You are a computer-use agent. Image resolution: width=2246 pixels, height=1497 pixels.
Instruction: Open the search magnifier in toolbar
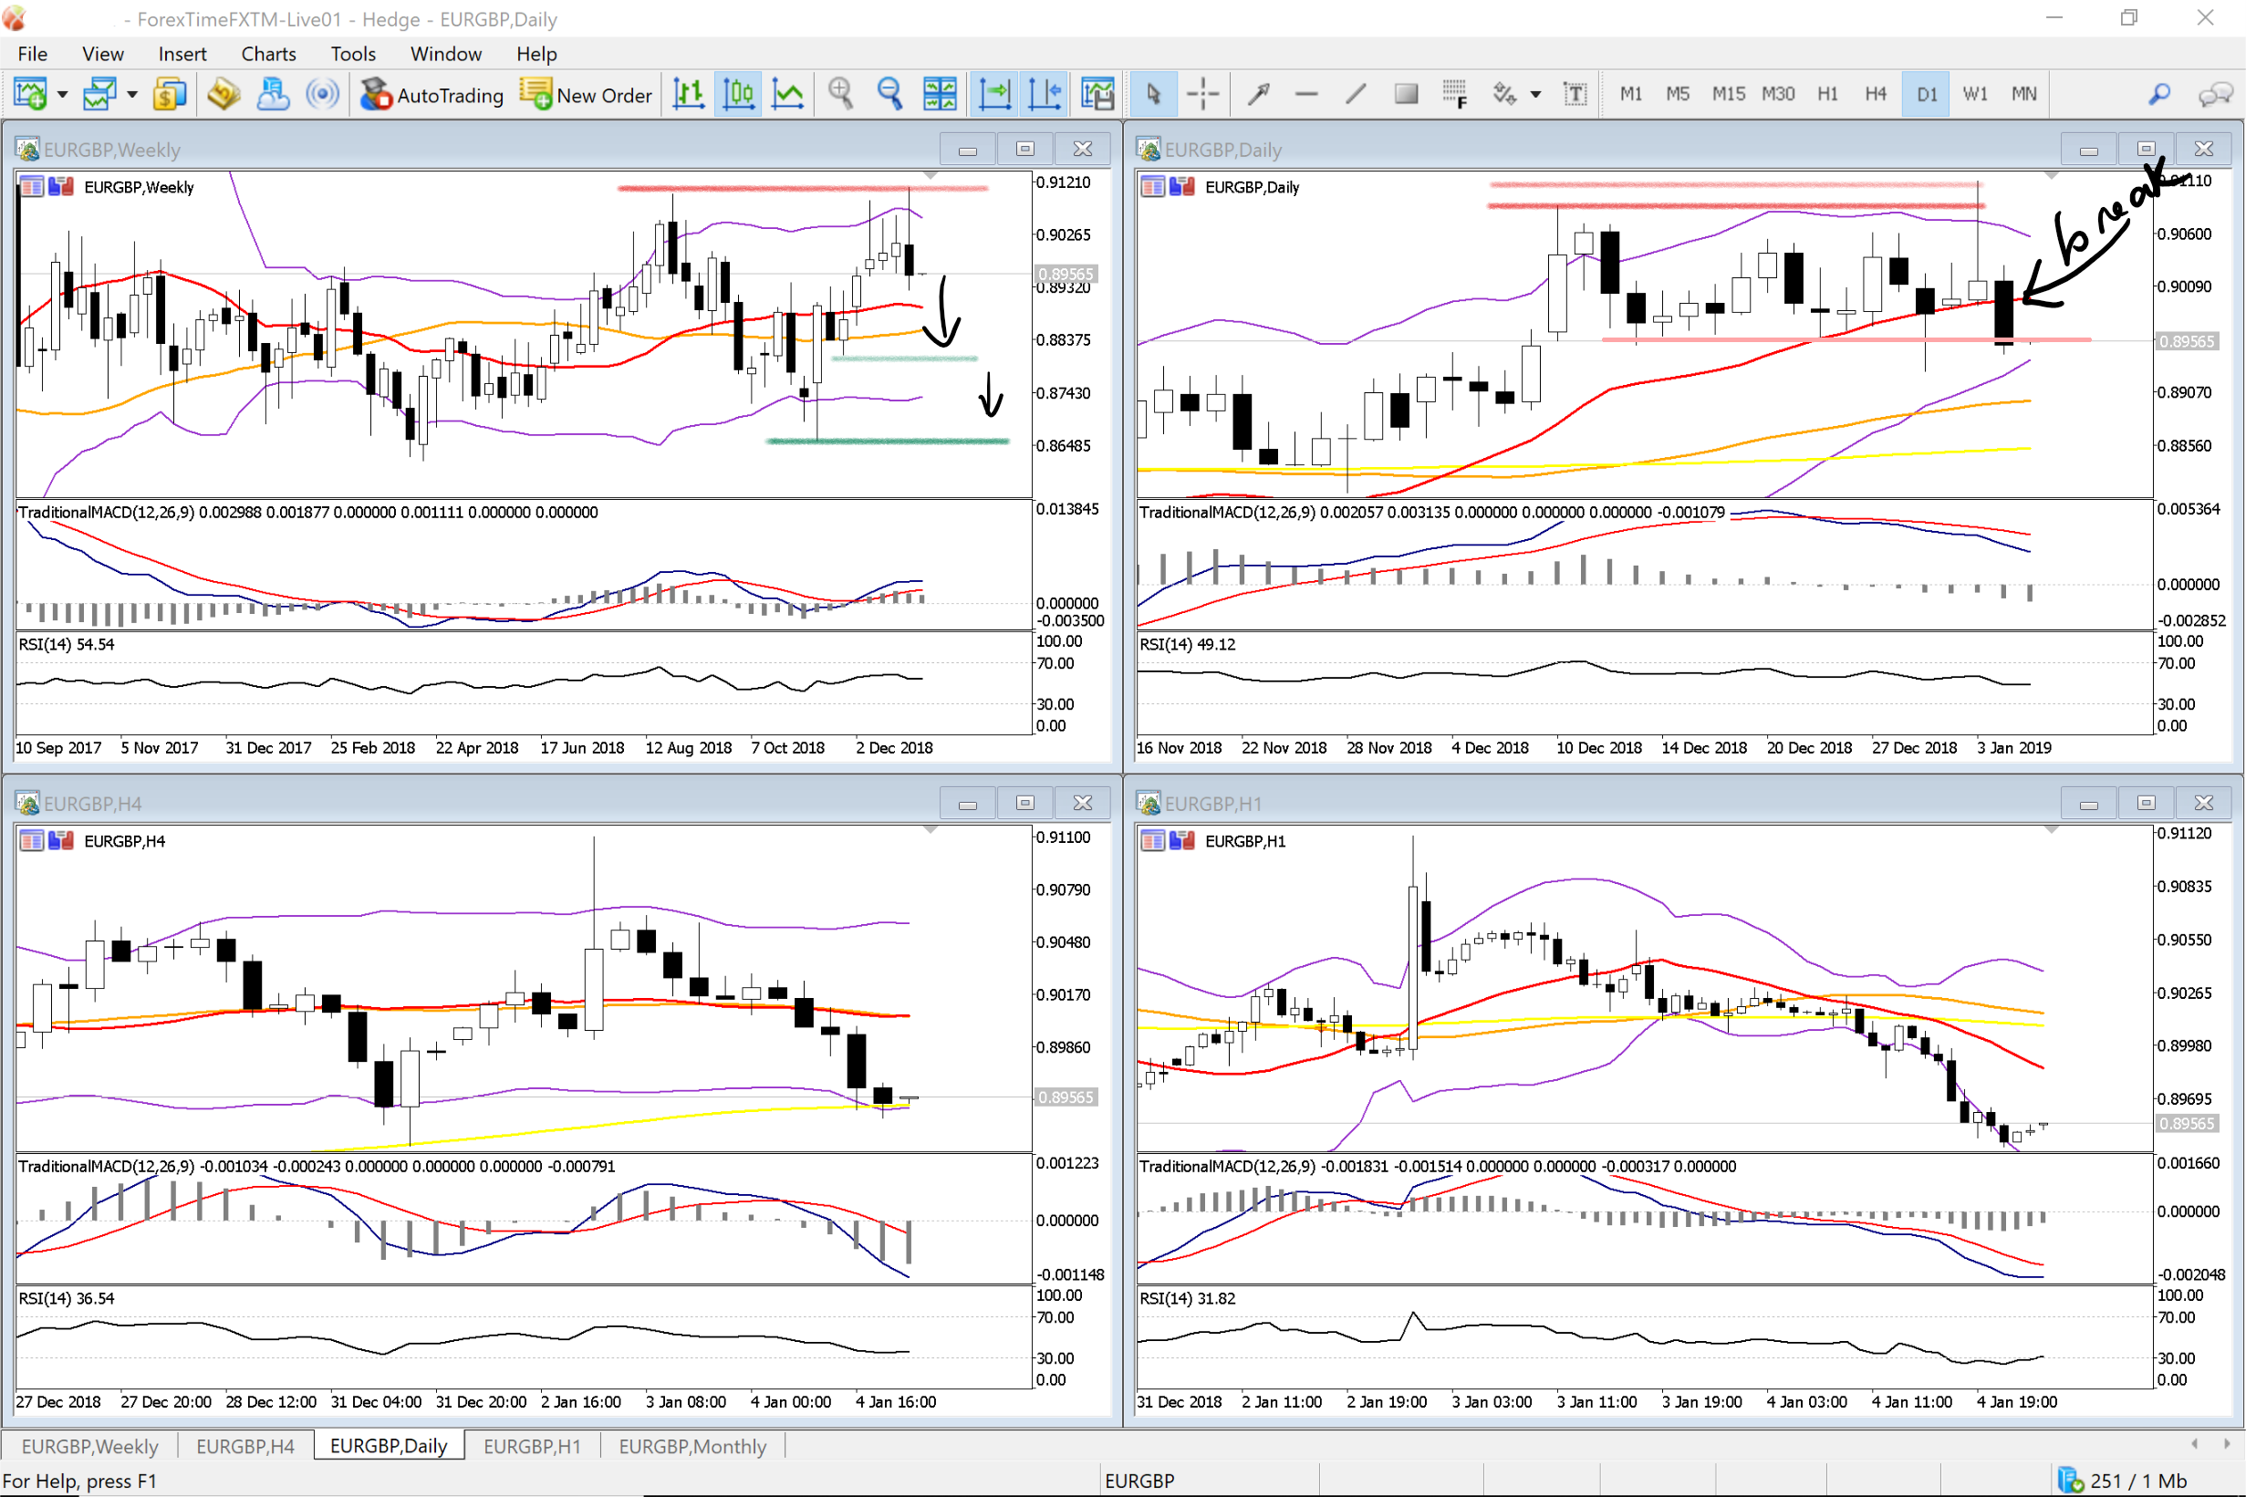point(2159,94)
